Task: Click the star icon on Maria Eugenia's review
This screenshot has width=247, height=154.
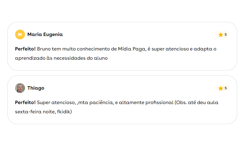Action: coord(220,35)
